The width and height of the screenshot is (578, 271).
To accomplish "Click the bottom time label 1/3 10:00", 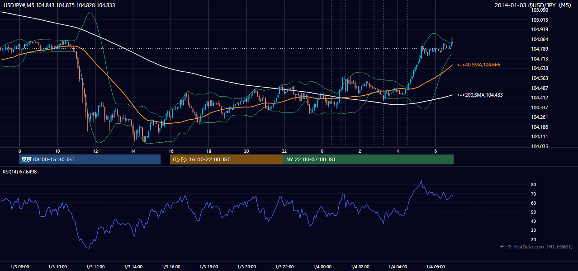I will tap(57, 267).
